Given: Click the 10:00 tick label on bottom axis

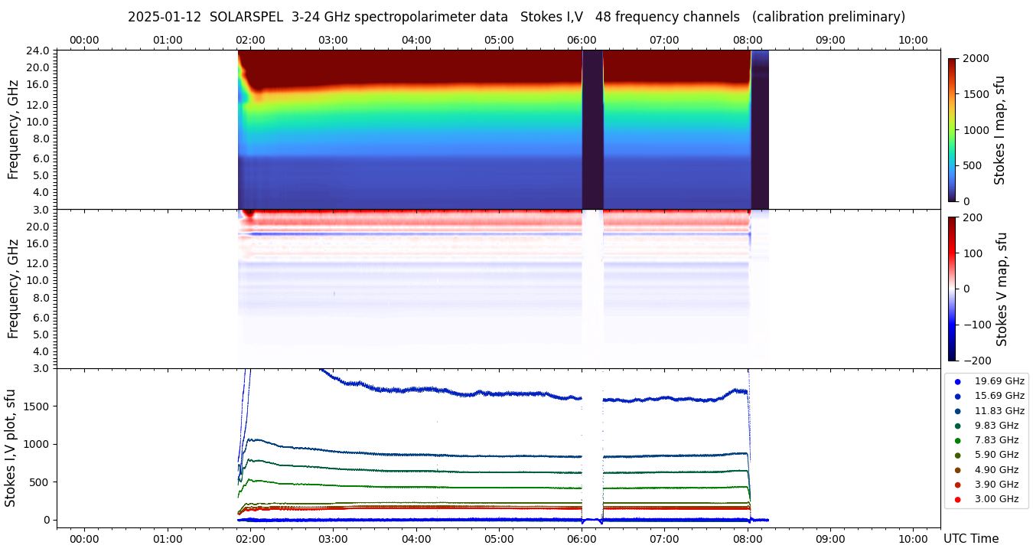Looking at the screenshot, I should (913, 538).
